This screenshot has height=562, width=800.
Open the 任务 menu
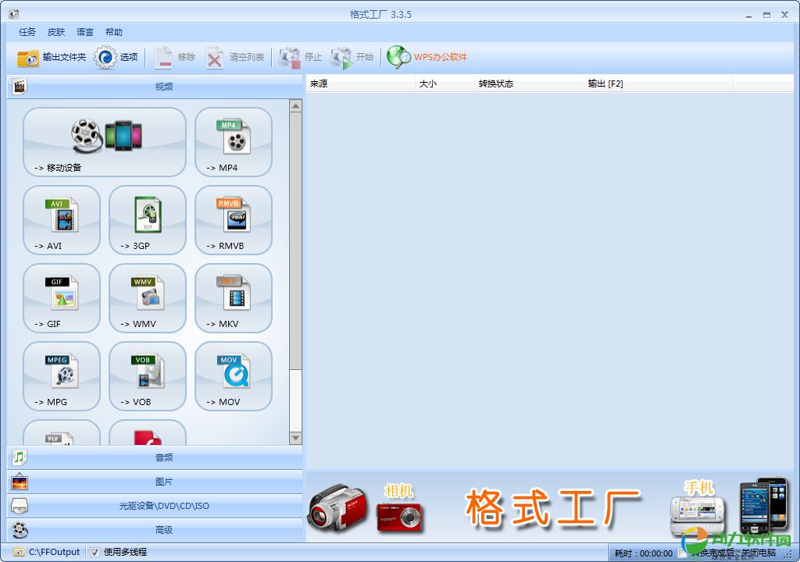point(27,32)
